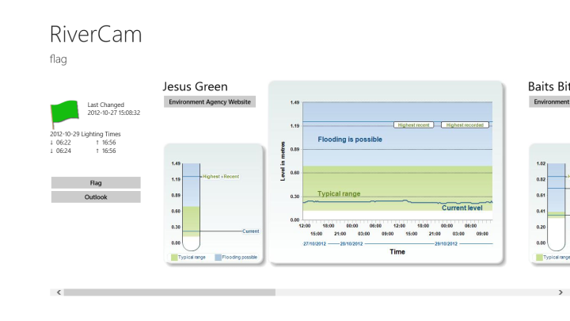Open the Baits Bite Environment Agency link
The width and height of the screenshot is (570, 321).
(x=549, y=101)
